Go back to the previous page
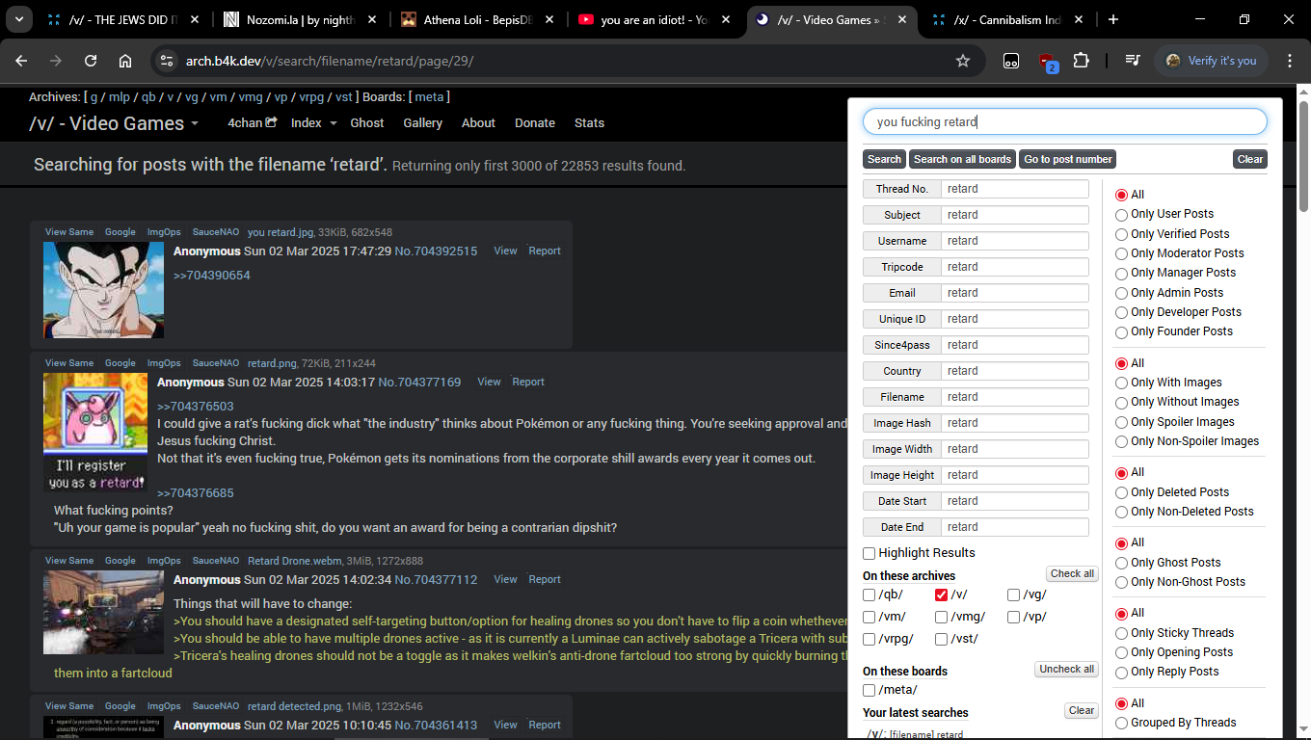The height and width of the screenshot is (740, 1311). 21,61
